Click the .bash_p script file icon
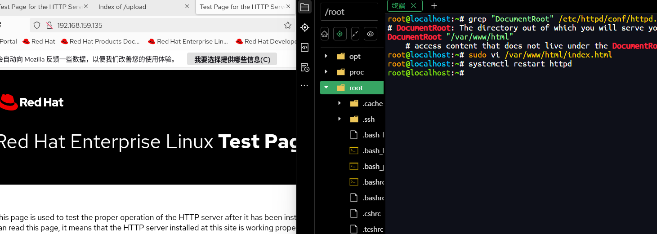Screen dimensions: 657x234 pos(354,166)
